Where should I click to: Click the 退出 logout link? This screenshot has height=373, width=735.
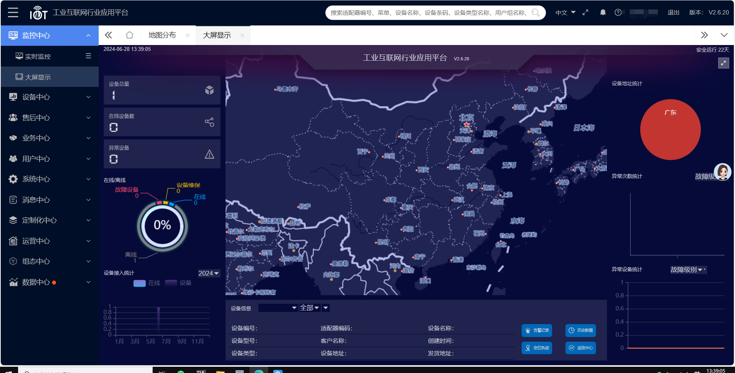tap(674, 13)
